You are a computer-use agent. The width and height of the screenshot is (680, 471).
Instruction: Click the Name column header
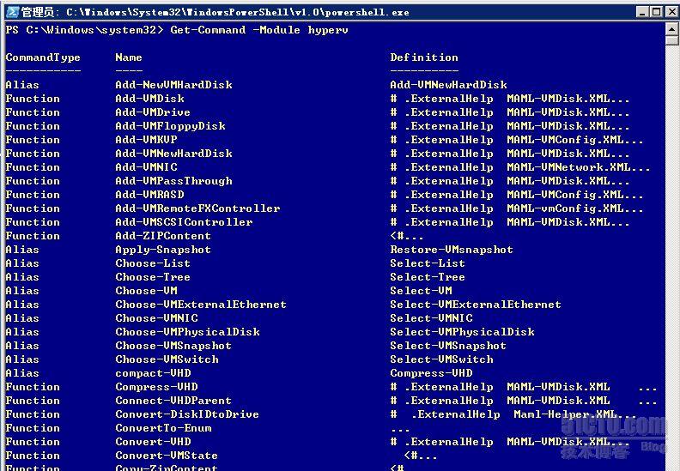(x=129, y=57)
